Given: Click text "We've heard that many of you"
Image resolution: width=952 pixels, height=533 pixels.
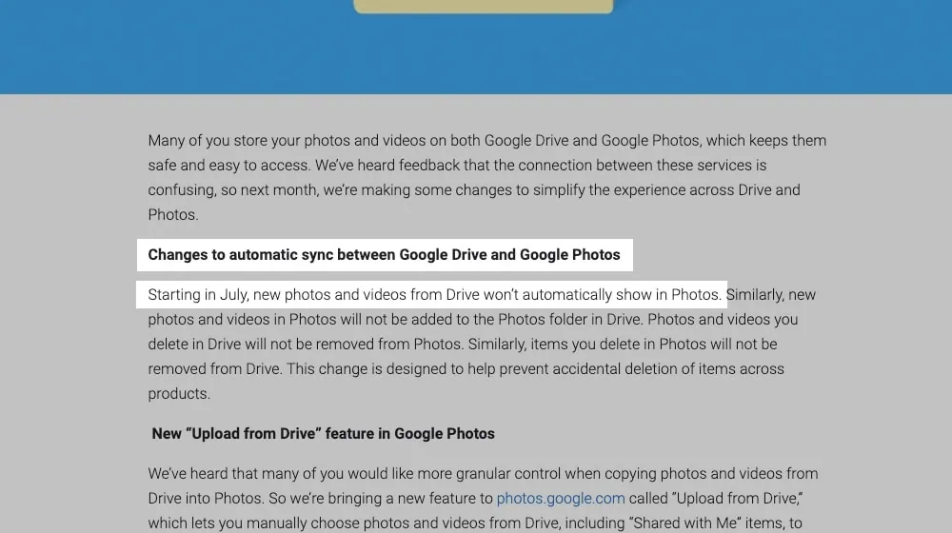Looking at the screenshot, I should [x=246, y=473].
